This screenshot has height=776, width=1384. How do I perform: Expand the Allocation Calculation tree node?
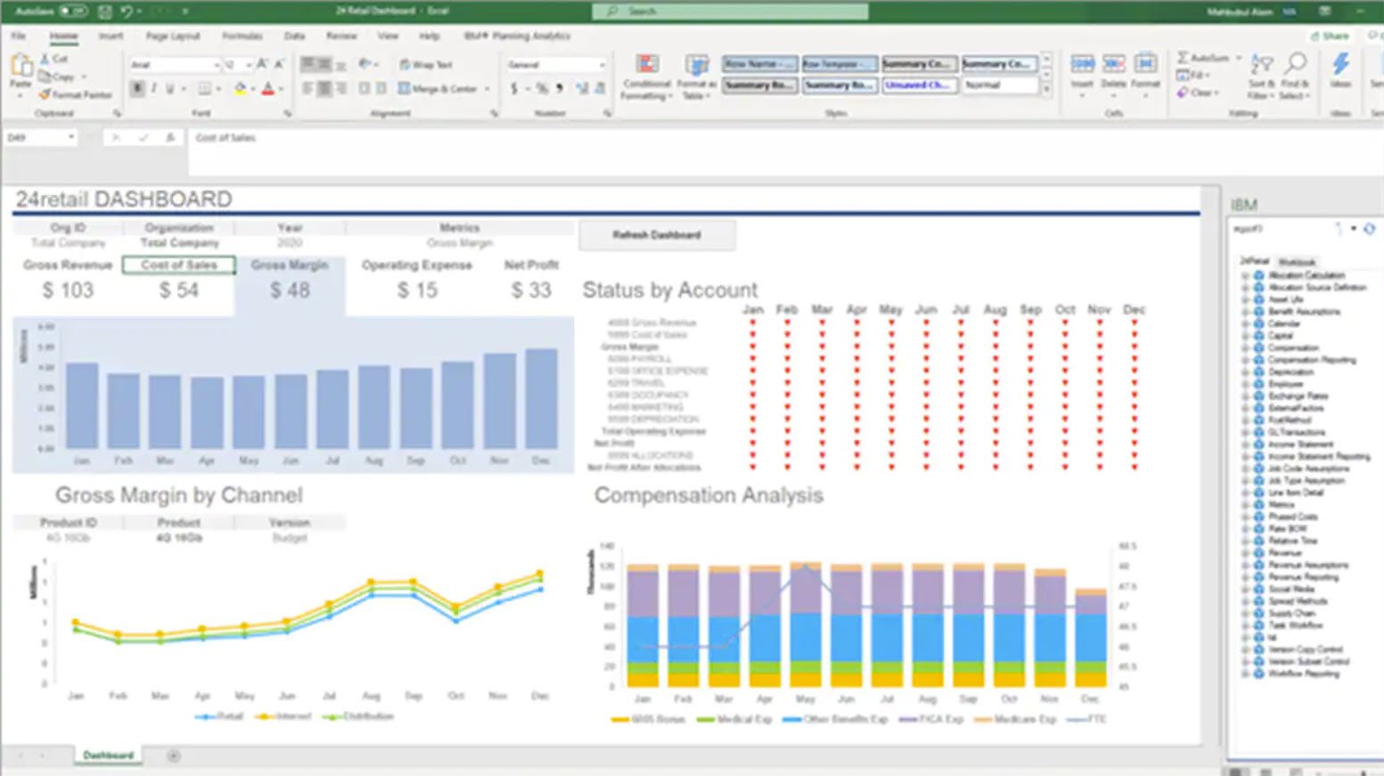click(1245, 276)
